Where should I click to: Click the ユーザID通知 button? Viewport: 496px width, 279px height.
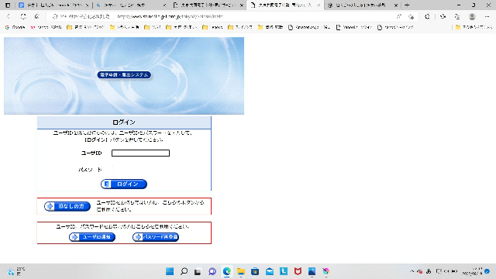(x=92, y=237)
